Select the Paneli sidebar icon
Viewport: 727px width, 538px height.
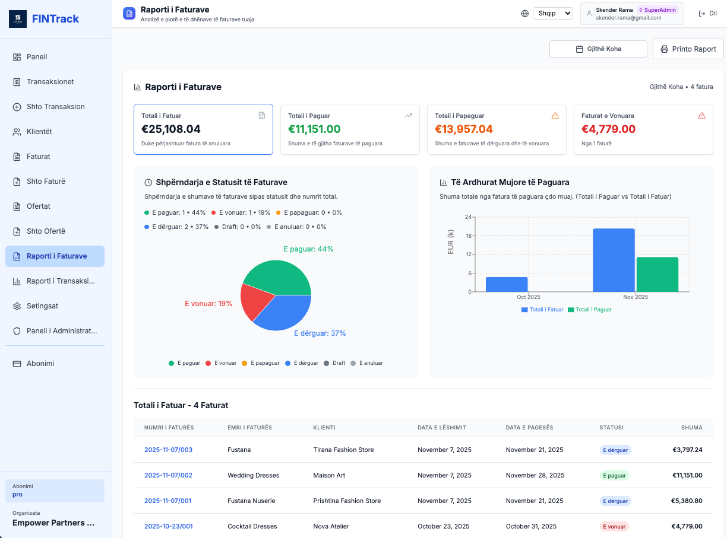(16, 56)
